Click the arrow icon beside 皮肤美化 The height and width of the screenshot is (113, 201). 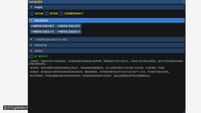tap(31, 51)
